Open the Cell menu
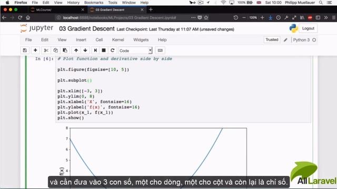This screenshot has height=189, width=337. click(x=99, y=40)
